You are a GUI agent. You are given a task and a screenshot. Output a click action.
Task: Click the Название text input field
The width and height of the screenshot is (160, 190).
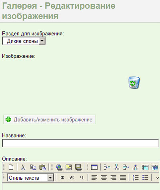click(x=80, y=143)
